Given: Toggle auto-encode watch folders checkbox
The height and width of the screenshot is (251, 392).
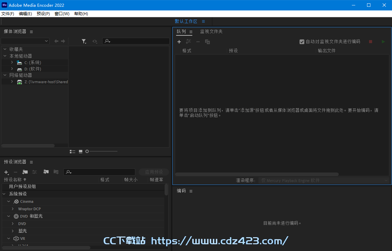Looking at the screenshot, I should [x=302, y=42].
